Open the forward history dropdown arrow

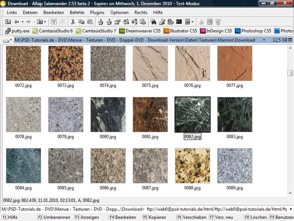click(x=34, y=22)
